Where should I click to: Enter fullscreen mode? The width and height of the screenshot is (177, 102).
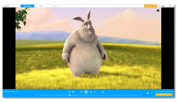coord(151,93)
